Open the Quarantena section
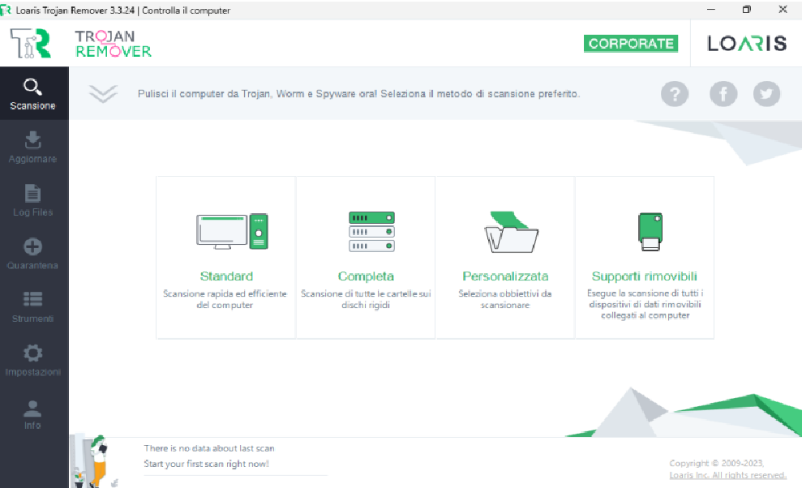802x488 pixels. pos(33,255)
